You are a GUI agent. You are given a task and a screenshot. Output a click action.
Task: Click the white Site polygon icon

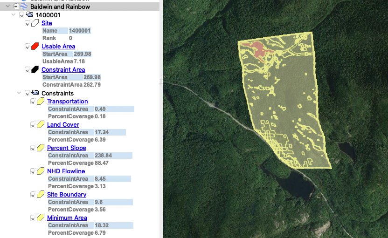(x=35, y=23)
